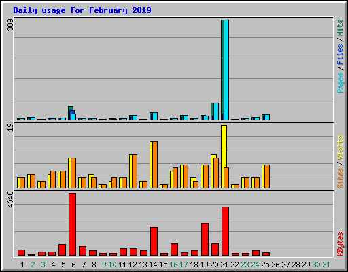Click day label '14' on the axis
The width and height of the screenshot is (348, 272).
(x=153, y=265)
